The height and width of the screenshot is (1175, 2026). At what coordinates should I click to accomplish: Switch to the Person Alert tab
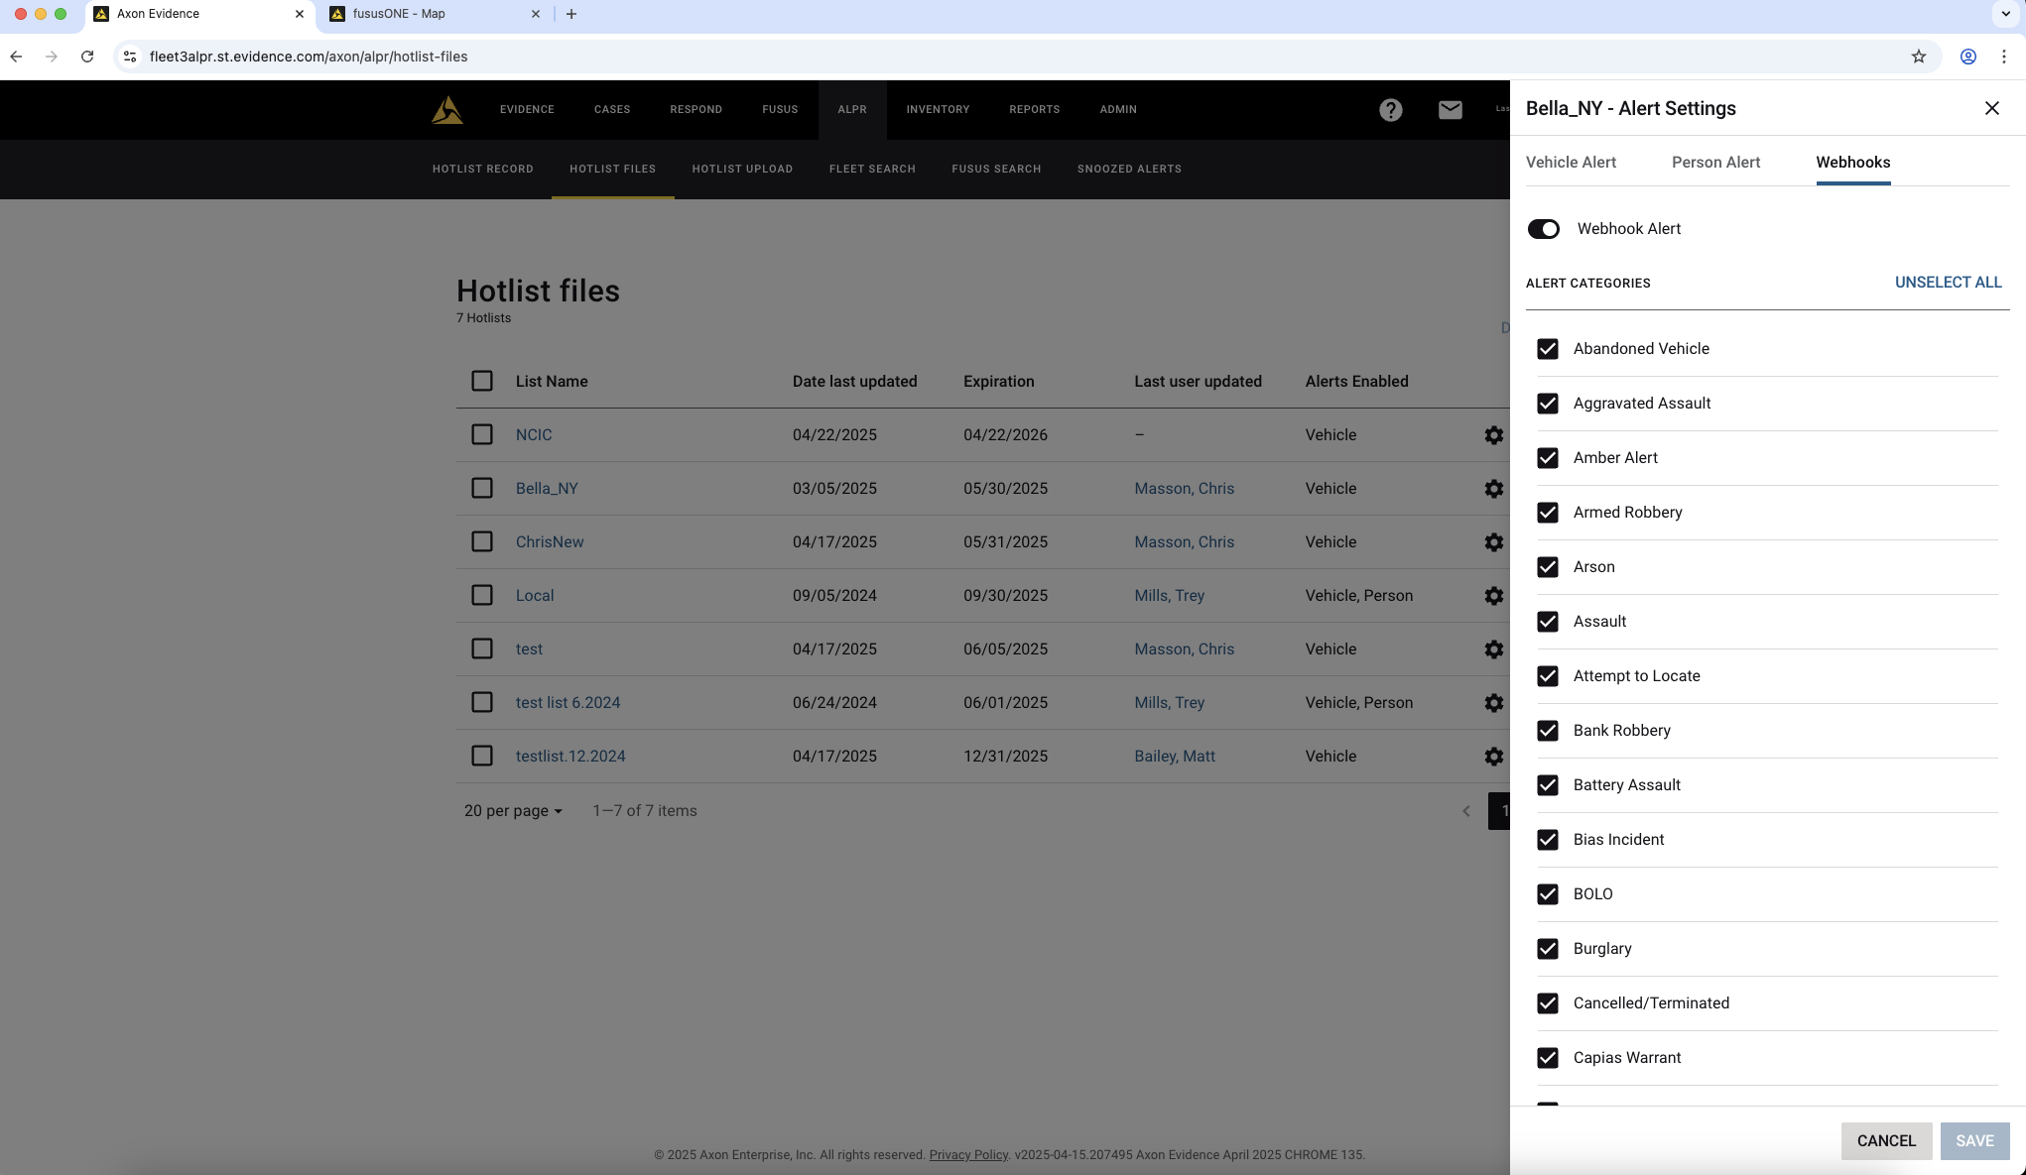(x=1715, y=162)
